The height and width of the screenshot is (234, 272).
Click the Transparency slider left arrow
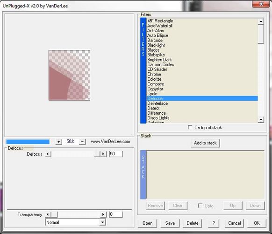[x=48, y=214]
